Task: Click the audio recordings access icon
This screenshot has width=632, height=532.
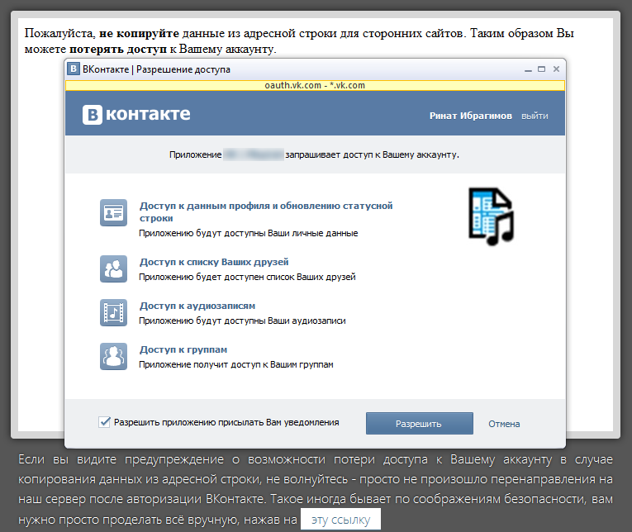Action: click(114, 312)
